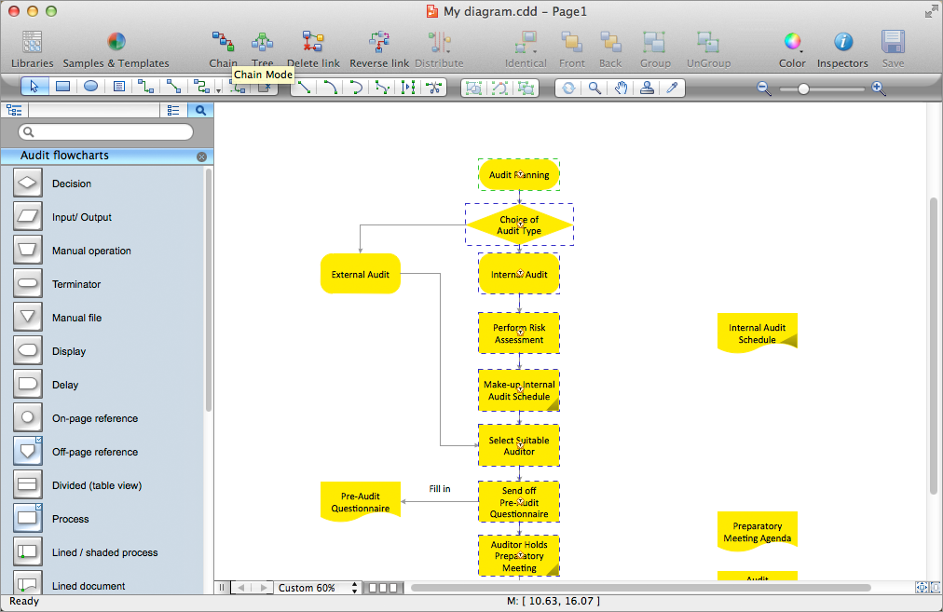Click the Delete link icon
The image size is (943, 612).
pos(313,47)
